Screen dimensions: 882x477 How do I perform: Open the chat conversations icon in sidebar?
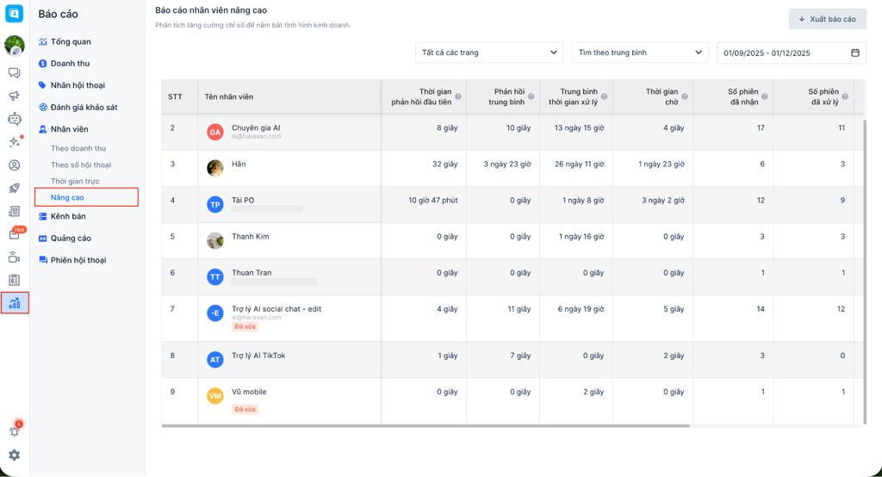[x=14, y=73]
